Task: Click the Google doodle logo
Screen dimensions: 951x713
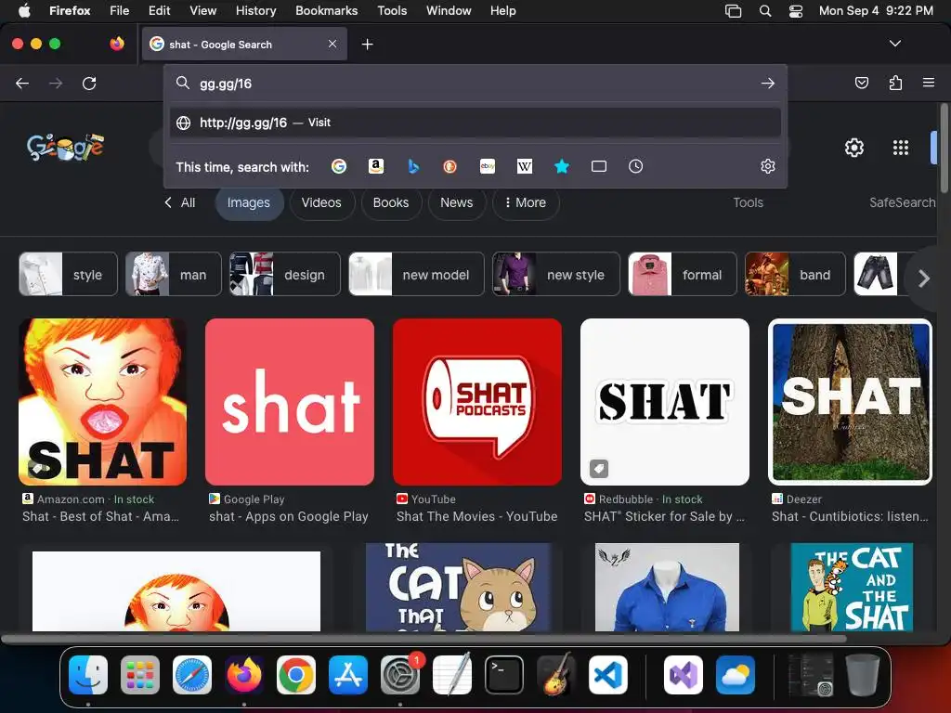Action: (66, 147)
